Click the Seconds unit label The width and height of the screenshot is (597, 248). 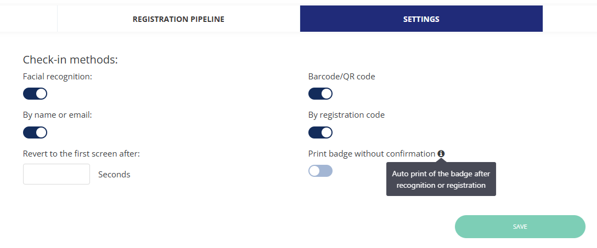[114, 175]
